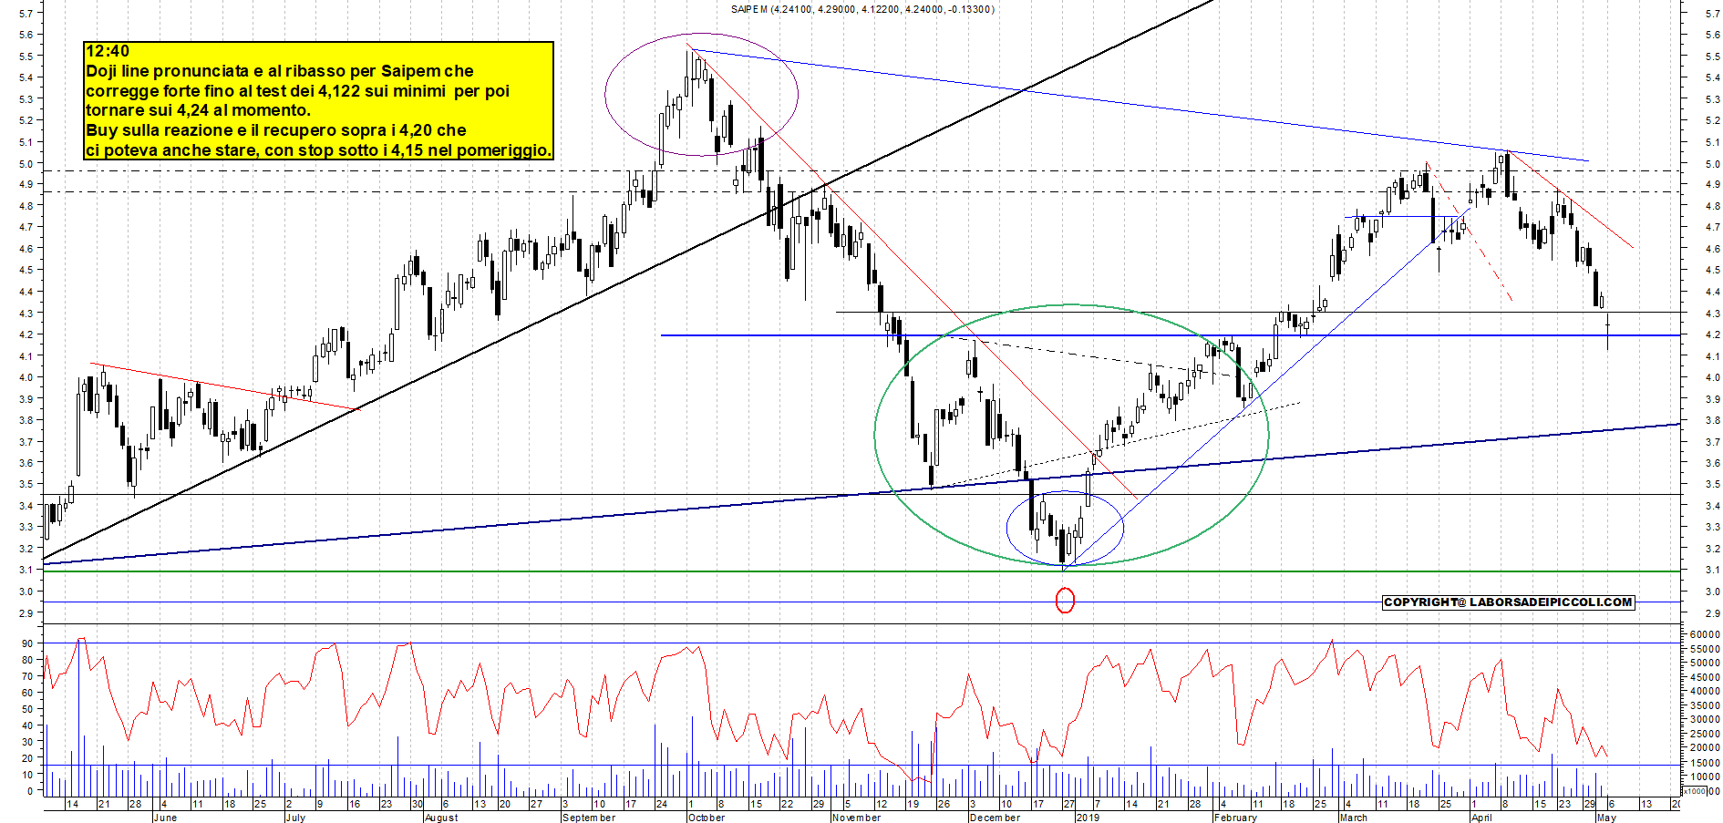Select the "April" month label

(1481, 818)
